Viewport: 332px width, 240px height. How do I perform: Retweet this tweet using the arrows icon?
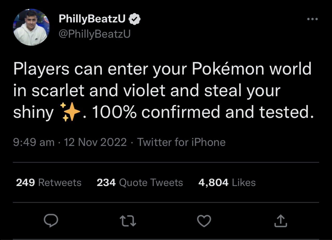click(128, 221)
